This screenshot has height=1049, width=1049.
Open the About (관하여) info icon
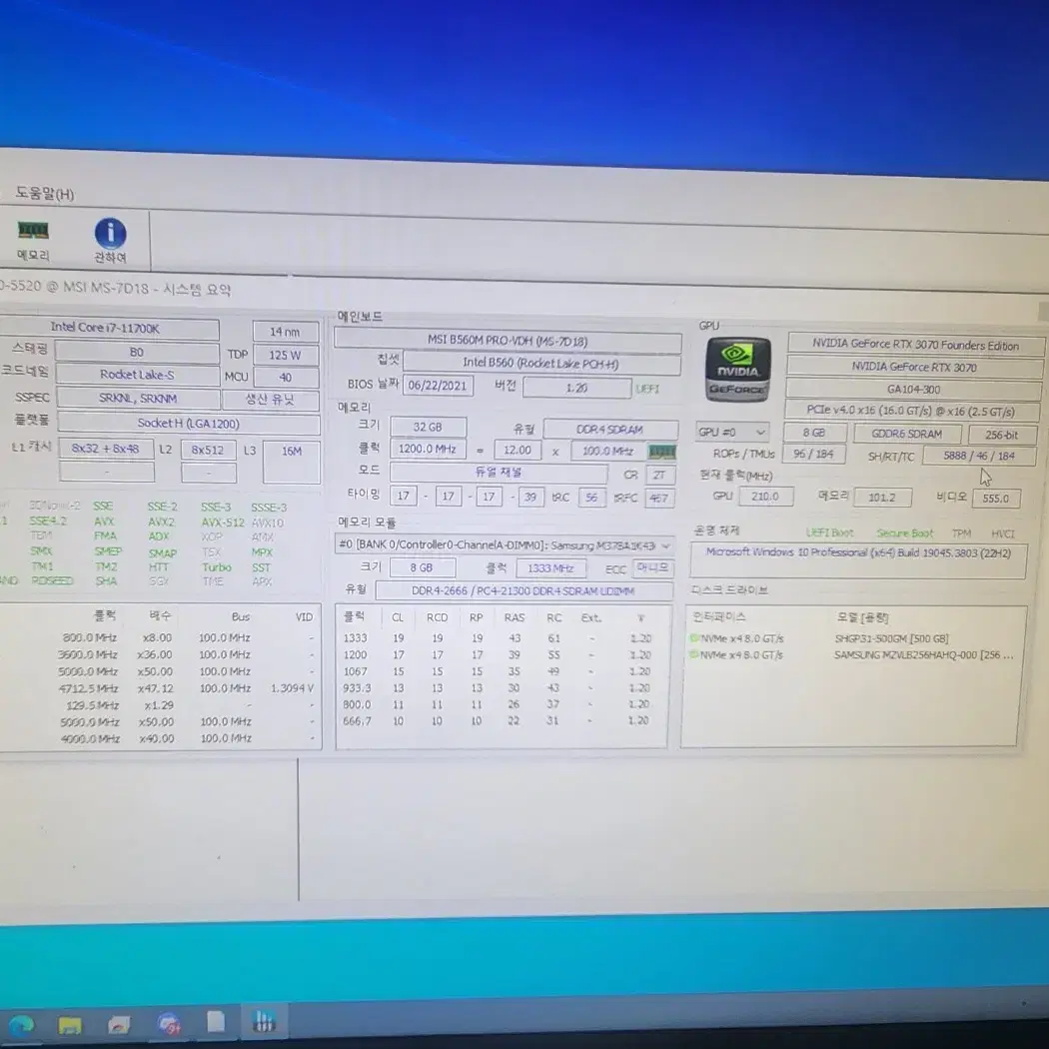(x=110, y=241)
